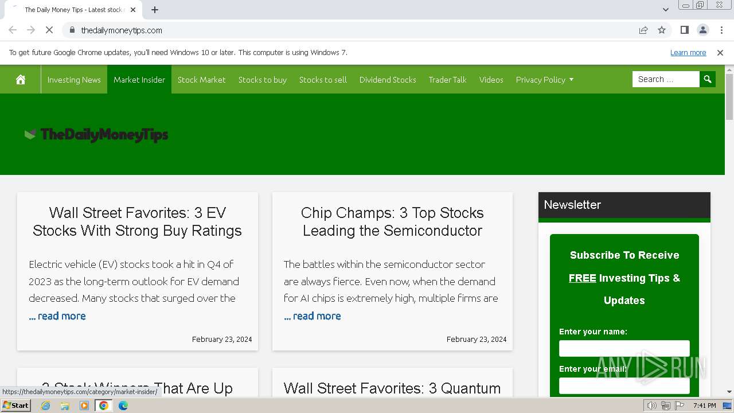734x413 pixels.
Task: Open Stock Market menu item
Action: pyautogui.click(x=202, y=80)
